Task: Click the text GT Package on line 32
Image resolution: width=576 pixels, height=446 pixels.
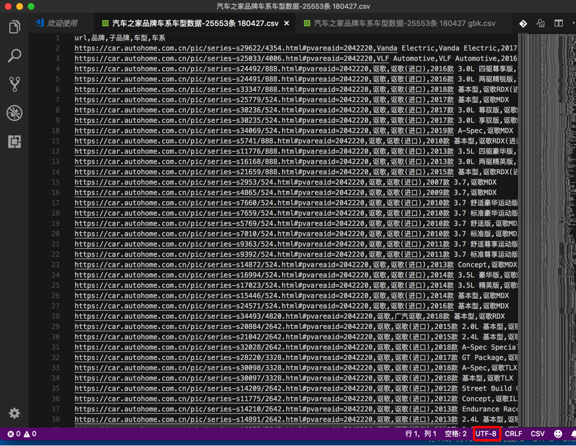Action: pos(483,357)
